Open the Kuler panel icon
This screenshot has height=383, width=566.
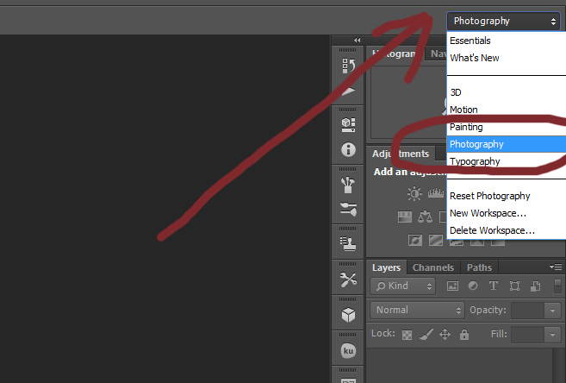(x=348, y=351)
